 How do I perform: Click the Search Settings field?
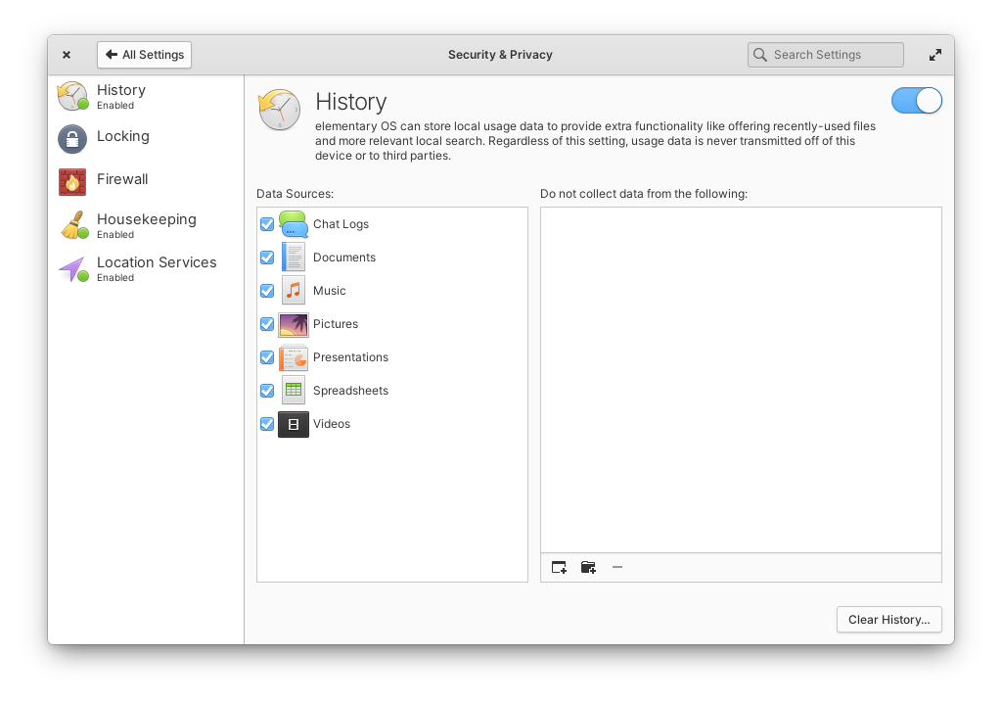click(x=825, y=54)
